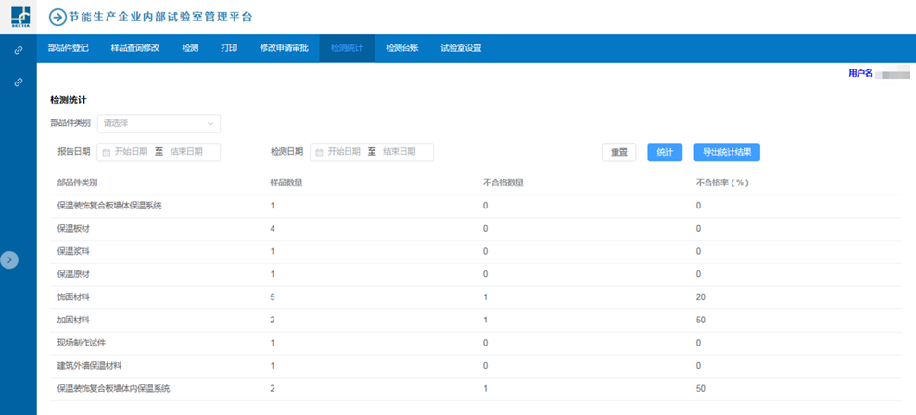The image size is (916, 415).
Task: Click the calendar icon in 报告日期 field
Action: [107, 152]
